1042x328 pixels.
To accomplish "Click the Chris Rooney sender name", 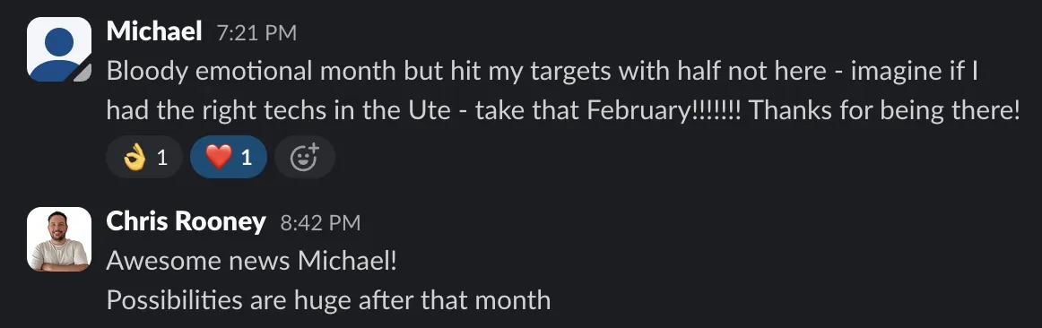I will pyautogui.click(x=187, y=221).
